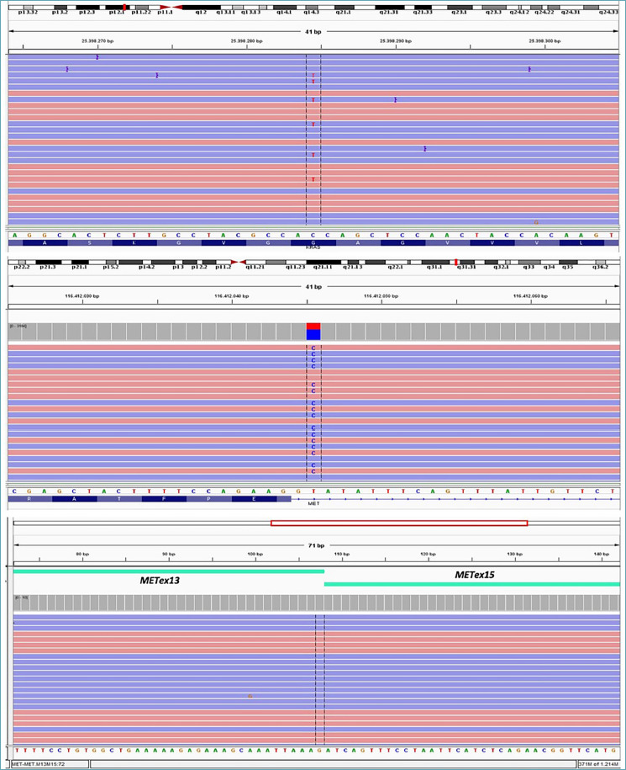
Task: Select the METex13 green feature bar
Action: pos(168,571)
